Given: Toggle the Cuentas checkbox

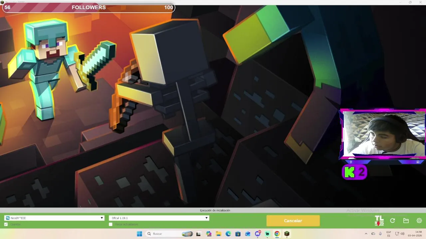Looking at the screenshot, I should [x=6, y=224].
